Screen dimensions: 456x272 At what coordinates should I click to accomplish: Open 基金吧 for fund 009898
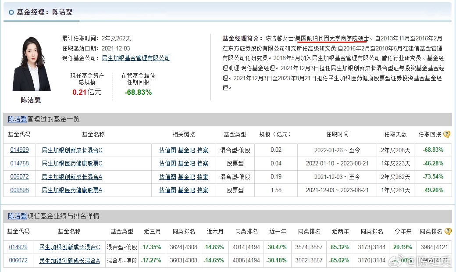pos(186,190)
